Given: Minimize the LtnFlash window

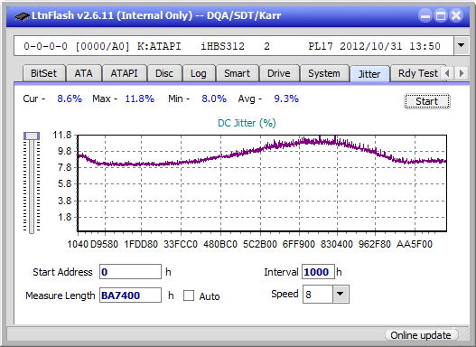Looking at the screenshot, I should [x=425, y=15].
